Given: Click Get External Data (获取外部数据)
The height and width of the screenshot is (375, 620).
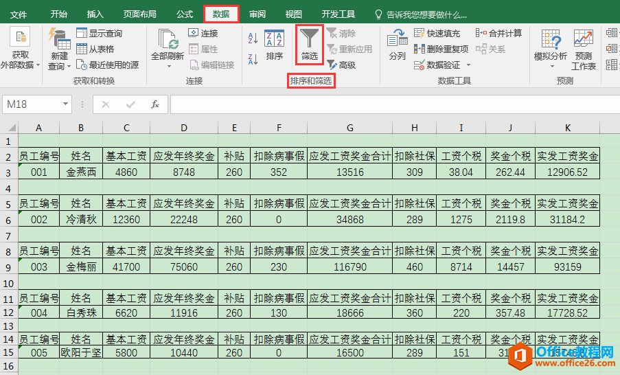Looking at the screenshot, I should (x=20, y=48).
